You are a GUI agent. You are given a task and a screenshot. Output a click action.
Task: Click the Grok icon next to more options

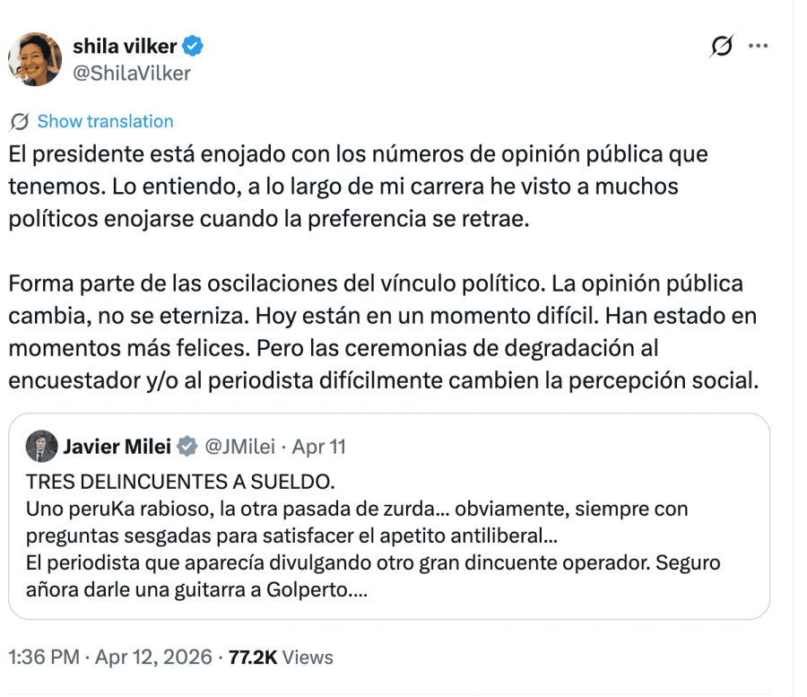(x=722, y=46)
